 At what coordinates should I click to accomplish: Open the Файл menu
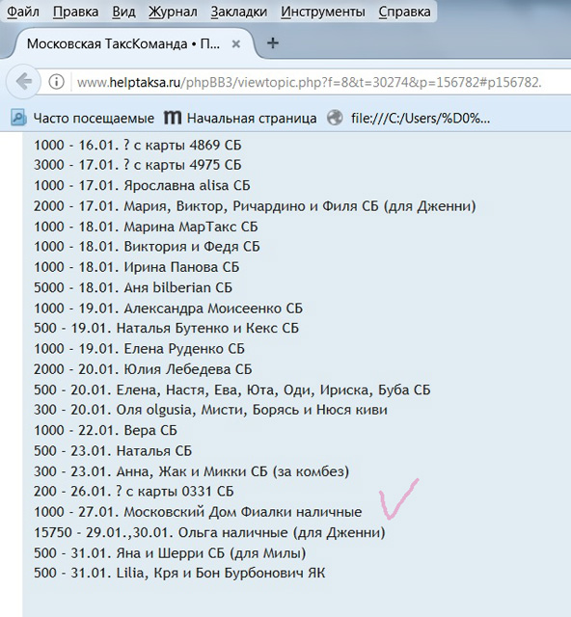23,12
